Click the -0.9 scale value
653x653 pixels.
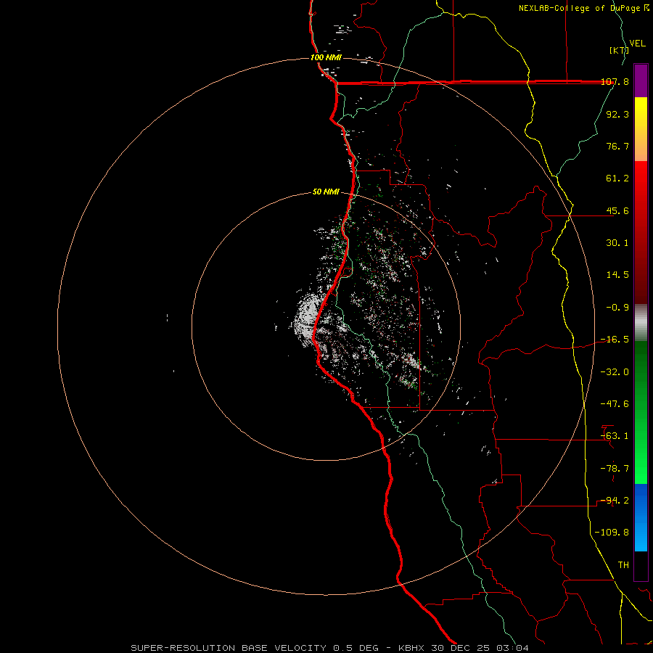pos(617,307)
